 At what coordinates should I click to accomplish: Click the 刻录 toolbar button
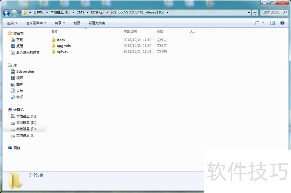(77, 23)
